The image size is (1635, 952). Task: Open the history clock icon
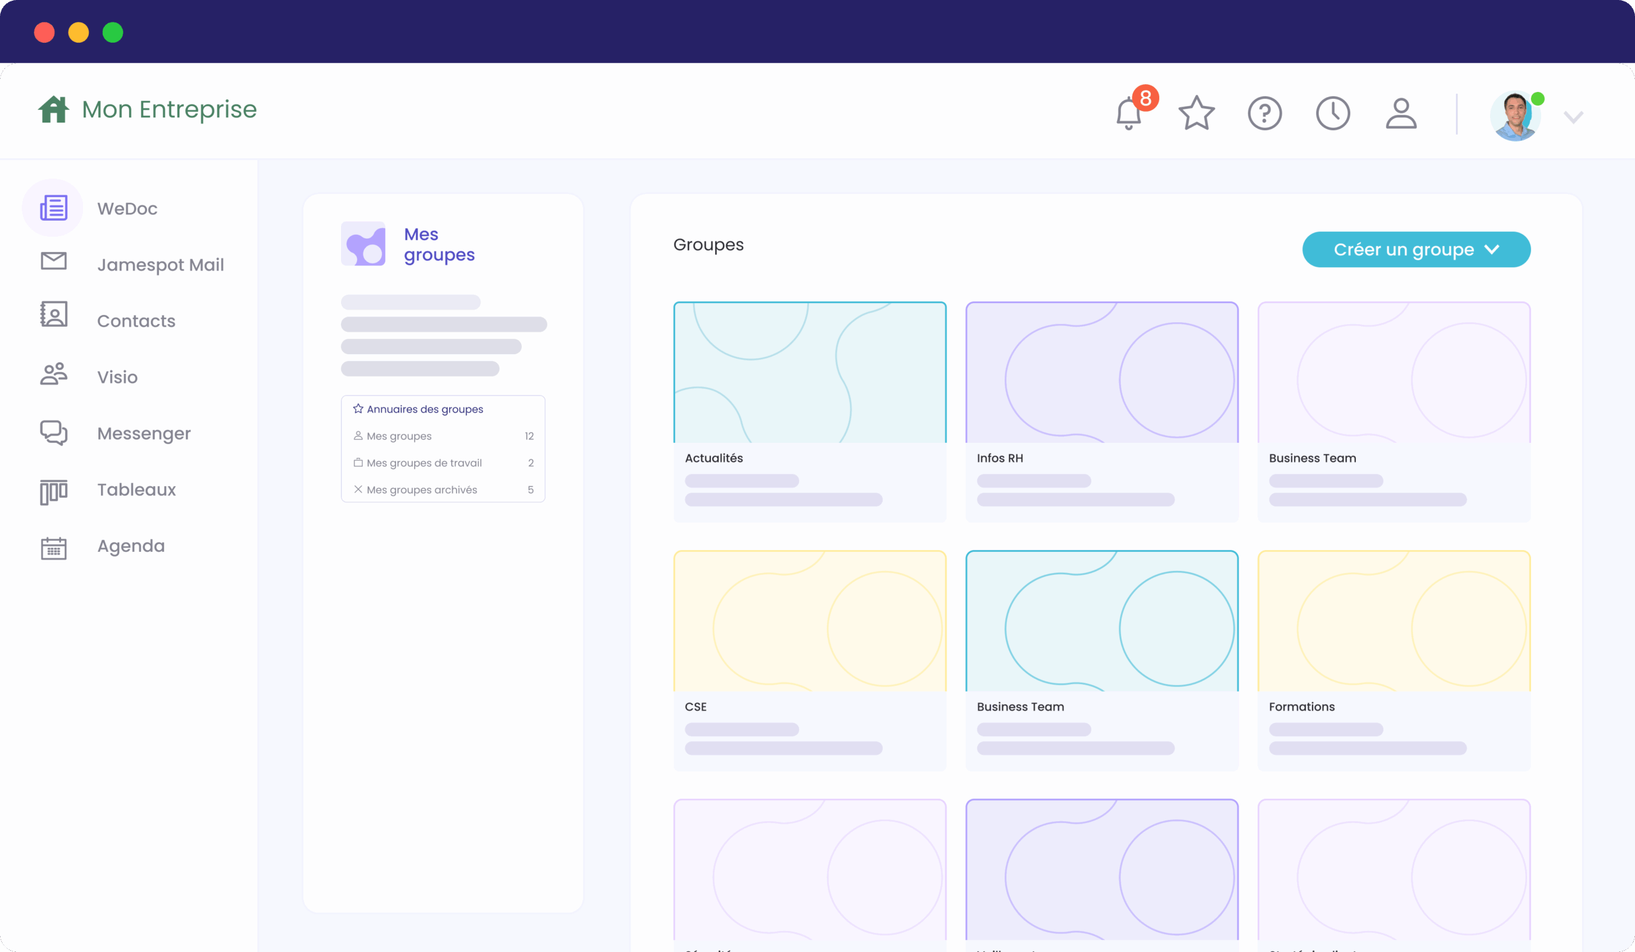[1333, 114]
